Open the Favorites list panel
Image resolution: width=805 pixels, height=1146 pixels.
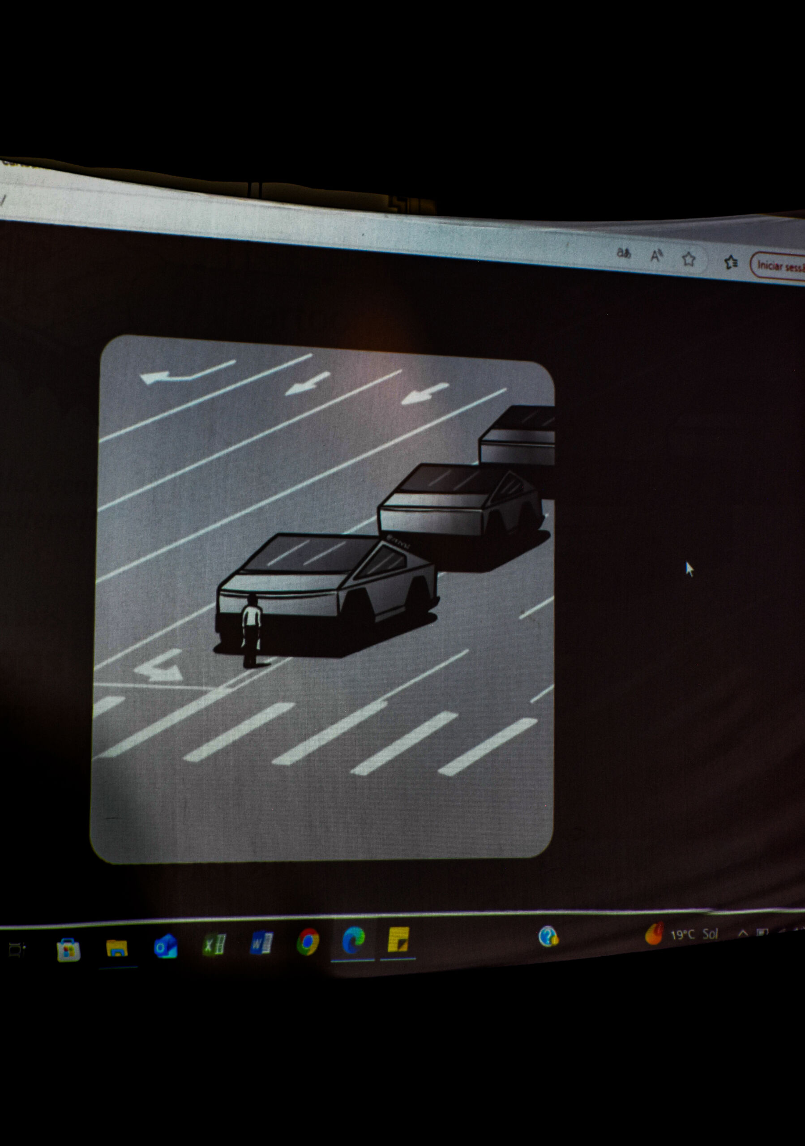[731, 262]
